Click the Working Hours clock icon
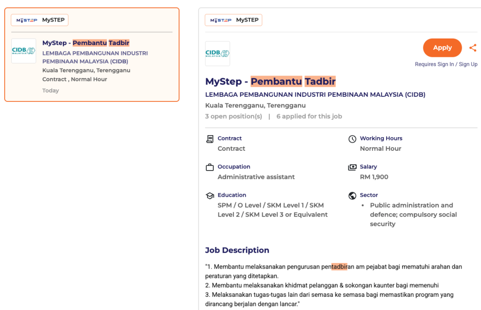Viewport: 481px width, 310px height. [x=352, y=139]
